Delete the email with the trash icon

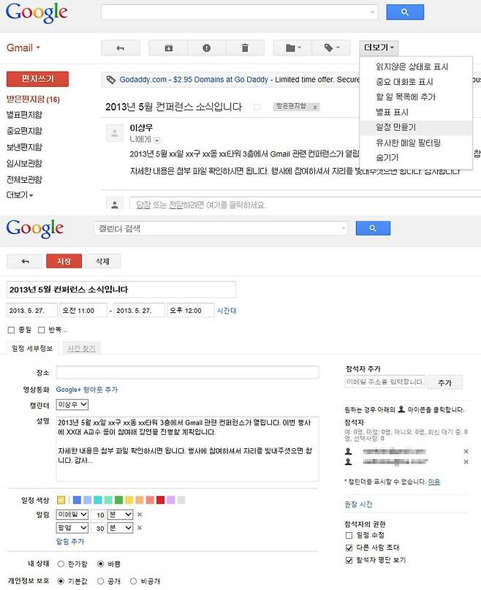[245, 48]
